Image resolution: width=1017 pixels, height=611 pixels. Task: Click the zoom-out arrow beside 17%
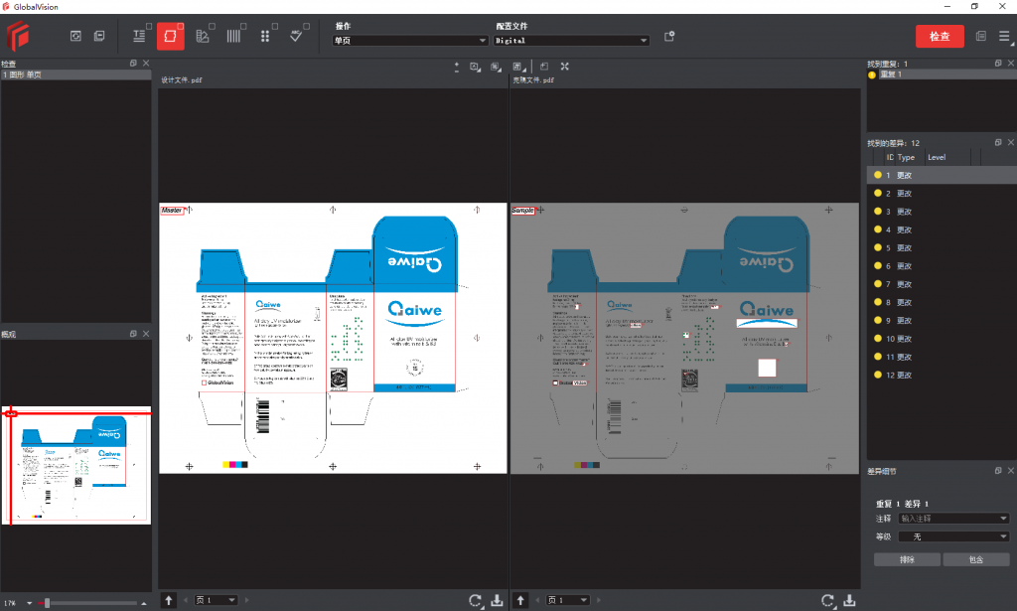(29, 603)
